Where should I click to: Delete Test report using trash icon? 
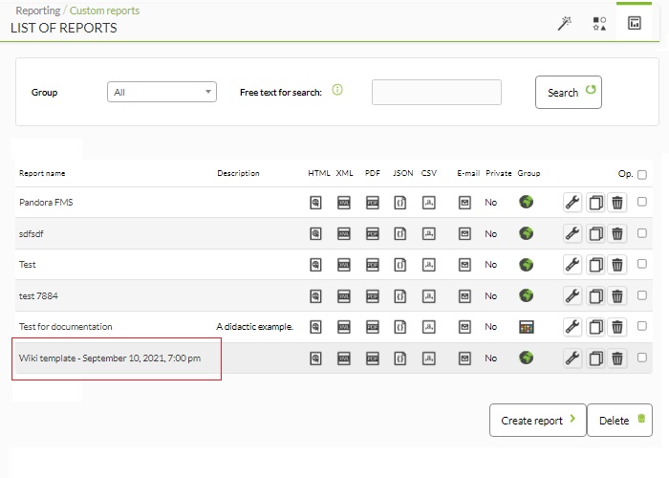[x=617, y=265]
